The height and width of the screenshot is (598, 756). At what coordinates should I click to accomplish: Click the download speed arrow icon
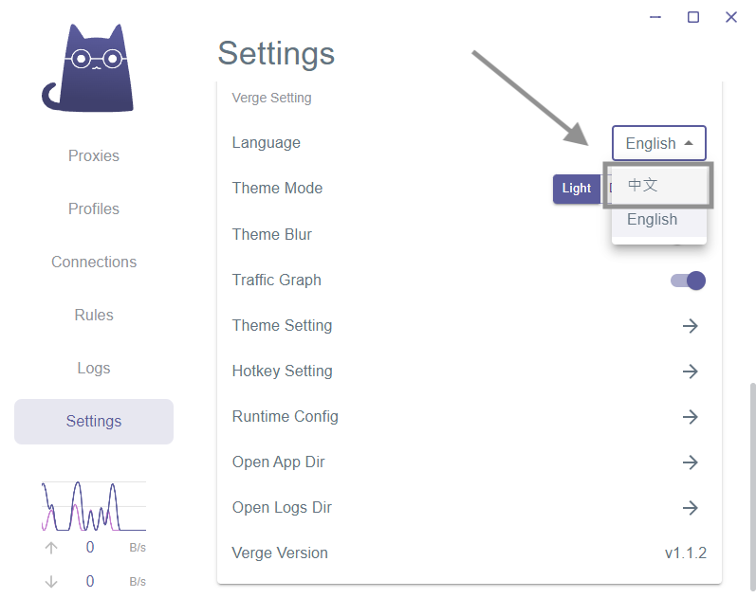pos(51,582)
